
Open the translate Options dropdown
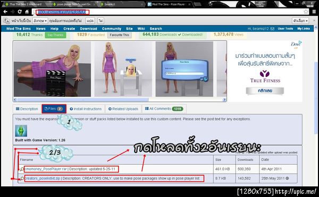point(300,21)
